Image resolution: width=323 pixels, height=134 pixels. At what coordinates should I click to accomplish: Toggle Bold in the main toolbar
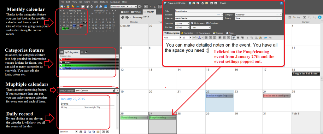tap(146, 7)
